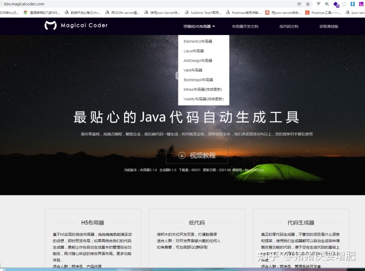Click the 更新日期：2021-08 text

click(217, 170)
